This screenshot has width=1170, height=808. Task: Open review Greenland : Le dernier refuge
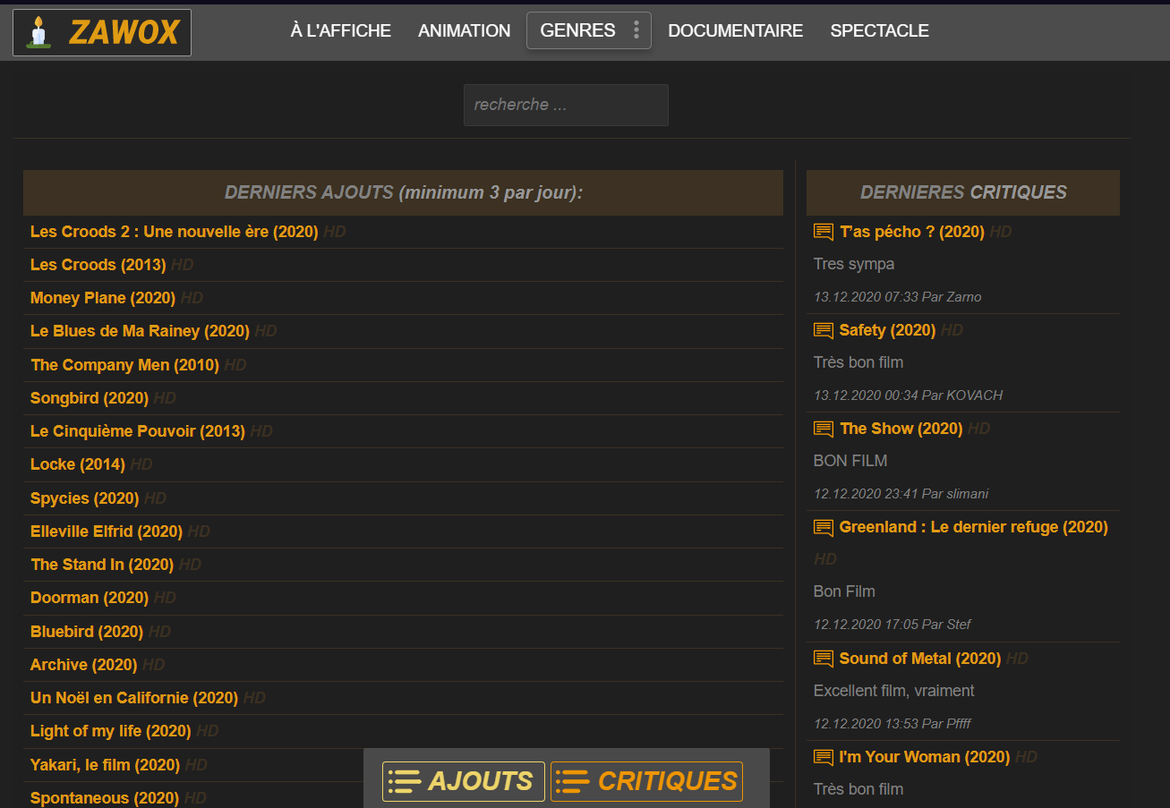[x=974, y=527]
